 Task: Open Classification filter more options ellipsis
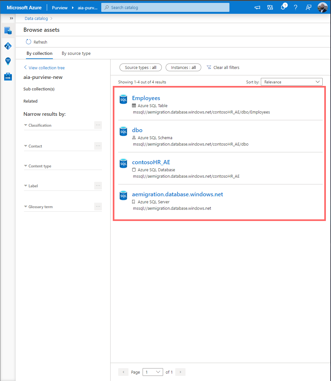pos(98,125)
